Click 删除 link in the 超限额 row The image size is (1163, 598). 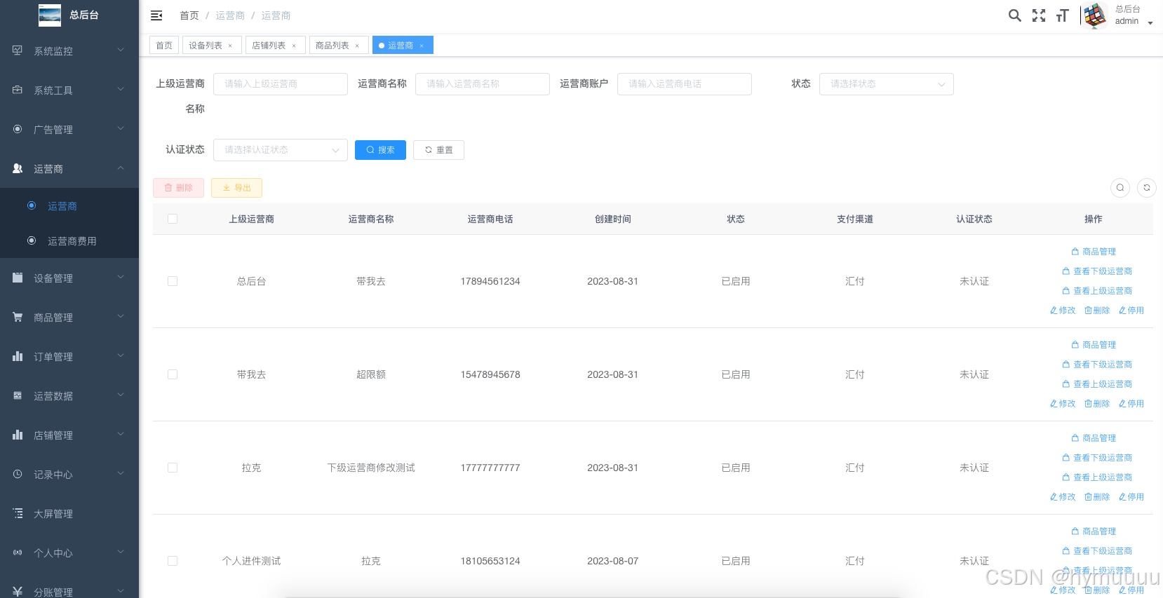pos(1097,404)
